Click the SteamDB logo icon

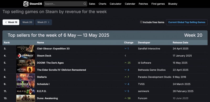pos(26,4)
